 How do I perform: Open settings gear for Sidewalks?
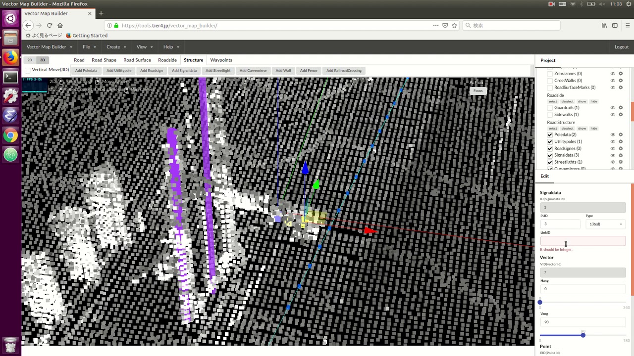621,115
